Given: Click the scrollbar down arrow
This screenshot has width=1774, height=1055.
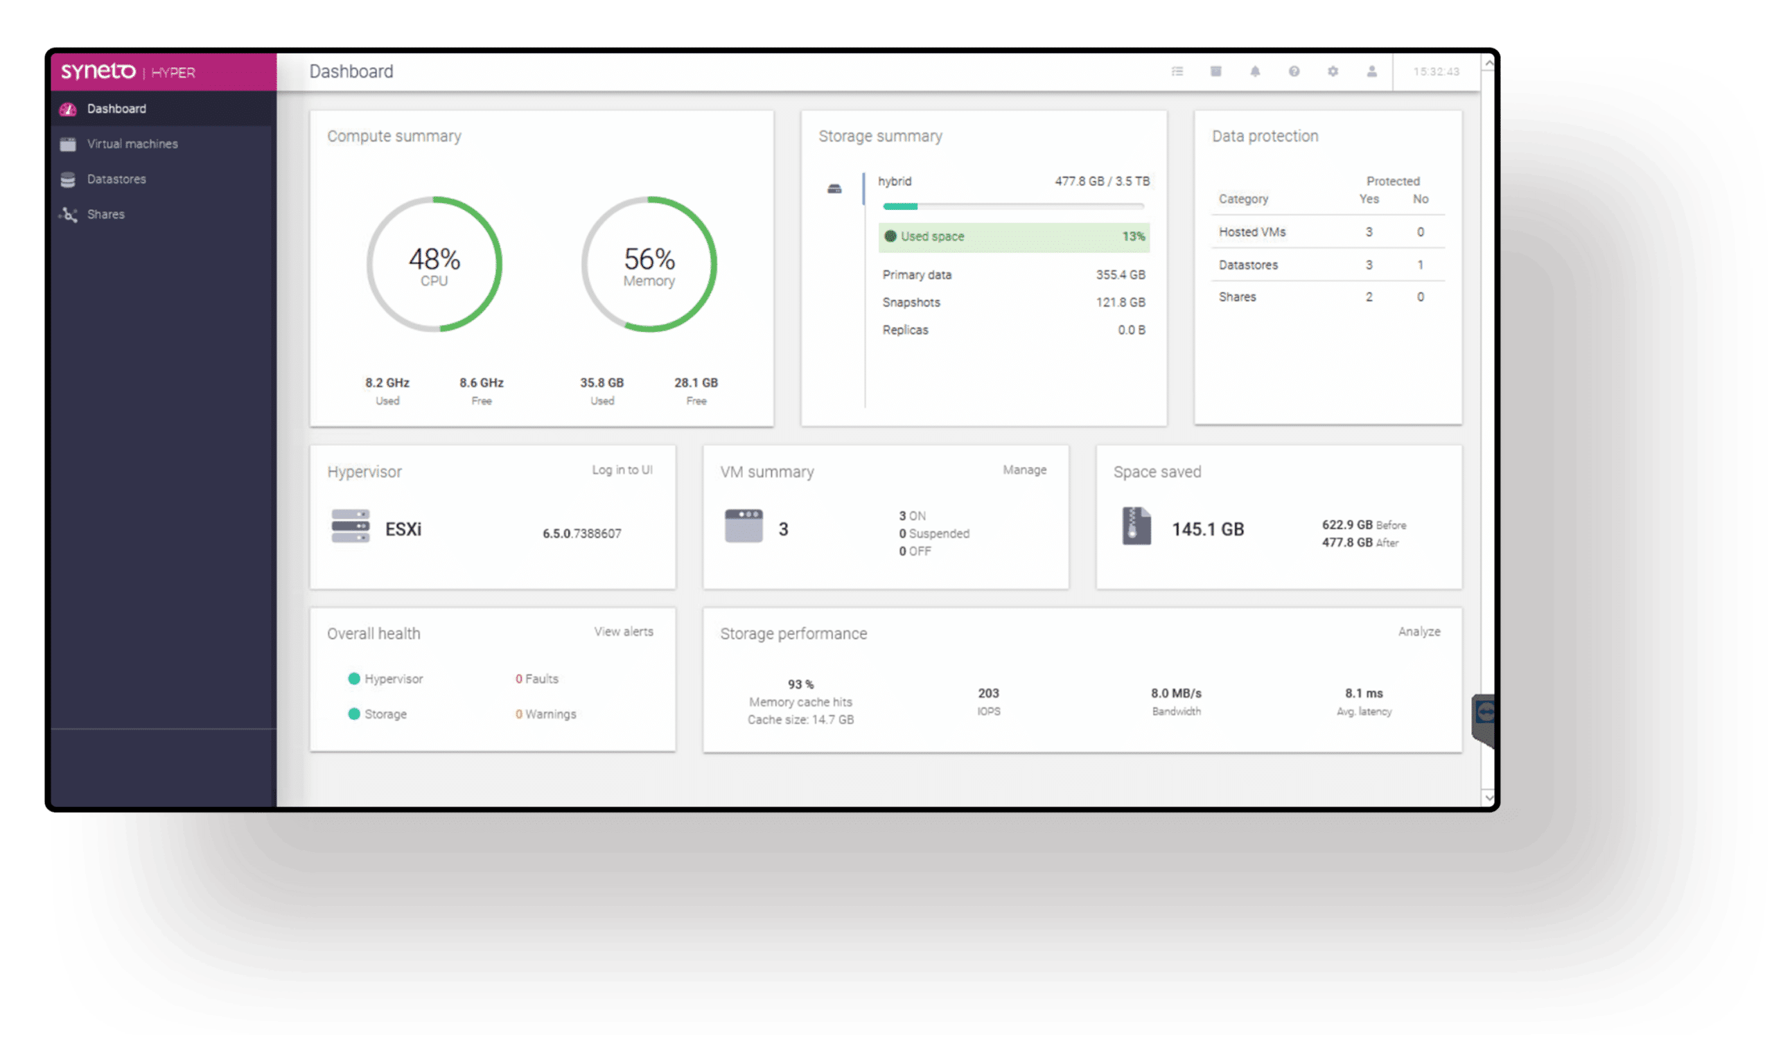Looking at the screenshot, I should pos(1488,797).
